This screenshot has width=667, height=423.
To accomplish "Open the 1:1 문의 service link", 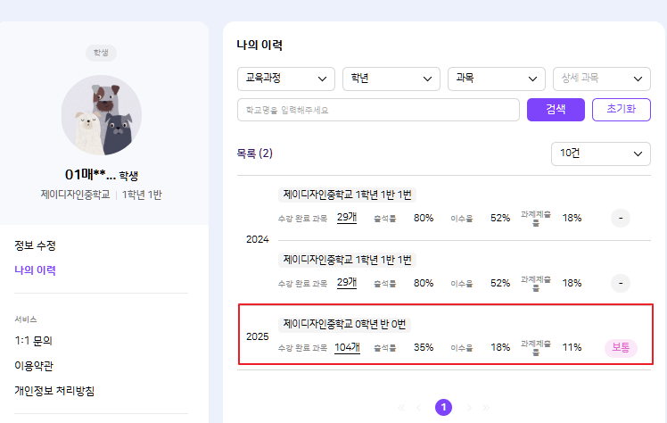I will pos(36,340).
